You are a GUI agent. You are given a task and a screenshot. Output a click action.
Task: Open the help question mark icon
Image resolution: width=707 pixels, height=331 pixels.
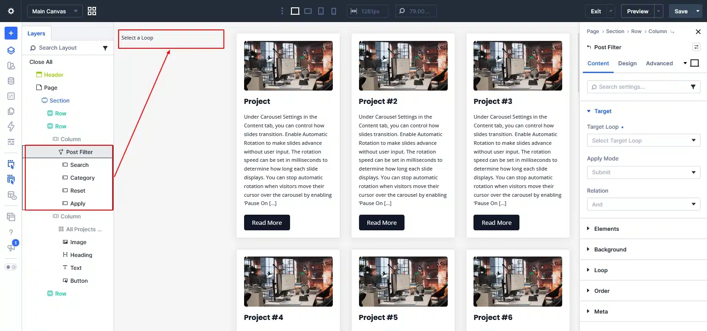point(11,232)
